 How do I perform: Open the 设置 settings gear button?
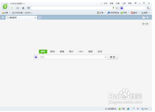click(145, 24)
